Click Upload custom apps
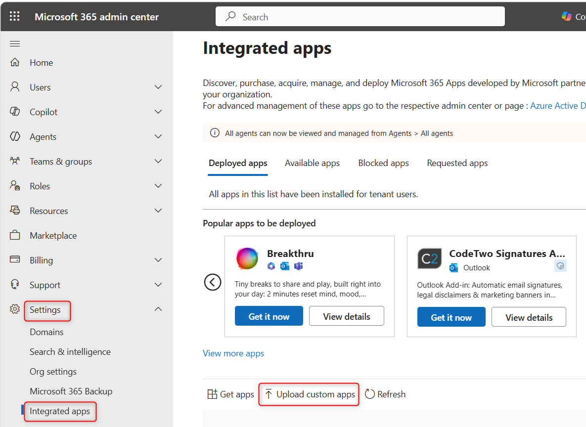This screenshot has height=427, width=586. pyautogui.click(x=310, y=394)
